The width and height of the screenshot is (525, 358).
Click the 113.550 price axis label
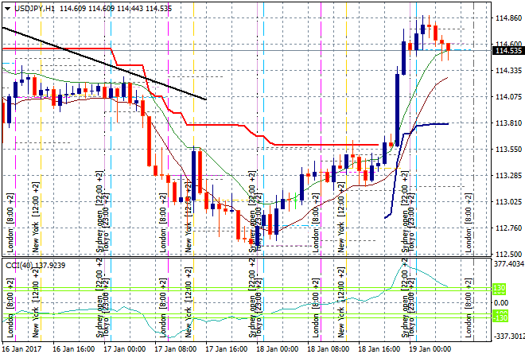point(508,149)
